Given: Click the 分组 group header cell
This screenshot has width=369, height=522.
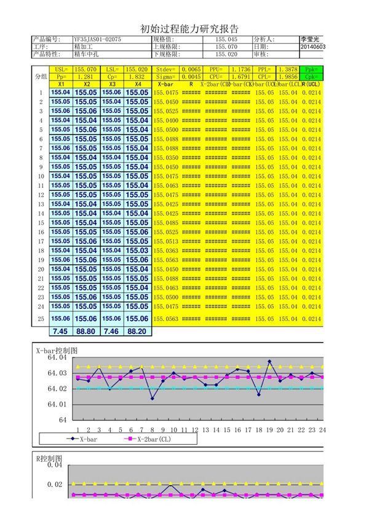Looking at the screenshot, I should pos(40,77).
